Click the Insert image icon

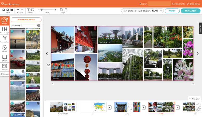[x=33, y=10]
